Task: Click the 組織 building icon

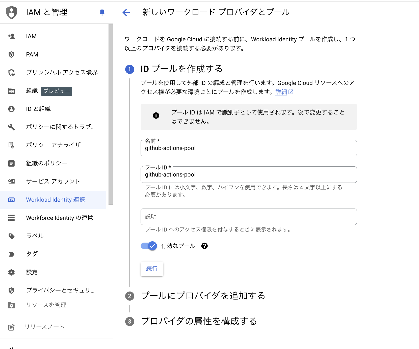Action: coord(11,91)
